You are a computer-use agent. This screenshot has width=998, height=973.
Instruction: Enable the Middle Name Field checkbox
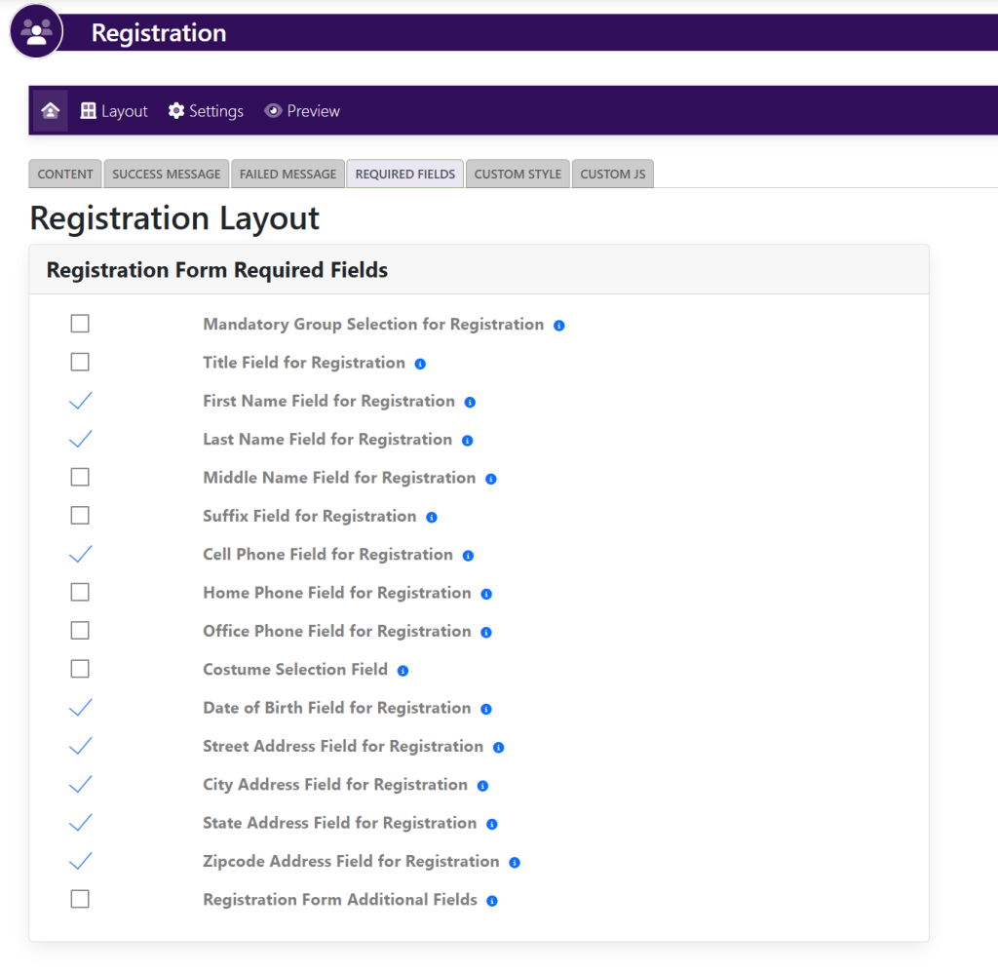click(80, 478)
